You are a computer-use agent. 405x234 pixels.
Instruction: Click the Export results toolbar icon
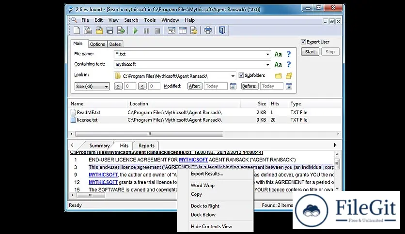point(121,30)
